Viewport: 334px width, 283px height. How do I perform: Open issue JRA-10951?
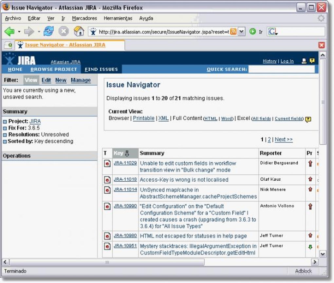pos(125,246)
